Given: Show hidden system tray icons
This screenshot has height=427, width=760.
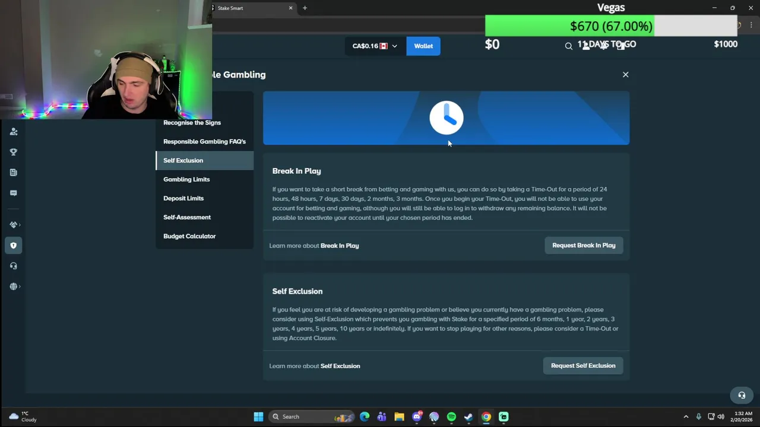Looking at the screenshot, I should [x=686, y=417].
